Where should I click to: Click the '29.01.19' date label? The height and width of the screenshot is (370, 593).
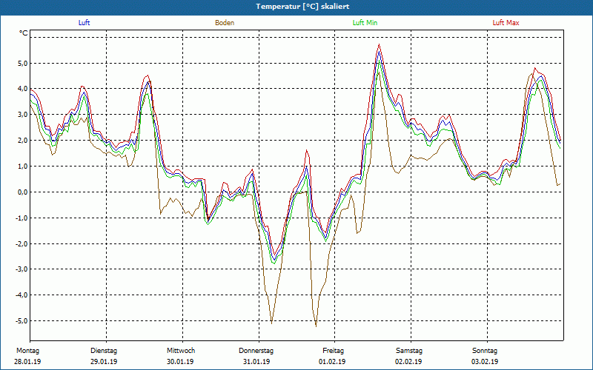point(104,362)
